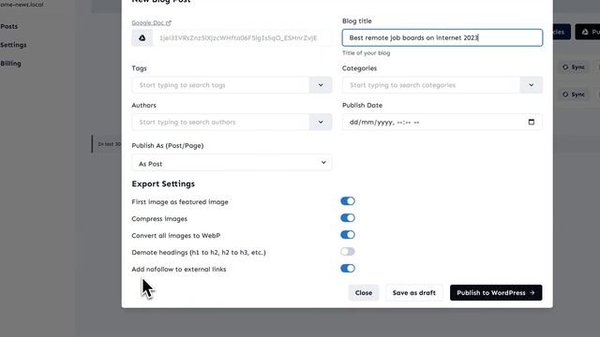This screenshot has height=337, width=600.
Task: Open Billing in the background sidebar
Action: click(10, 64)
